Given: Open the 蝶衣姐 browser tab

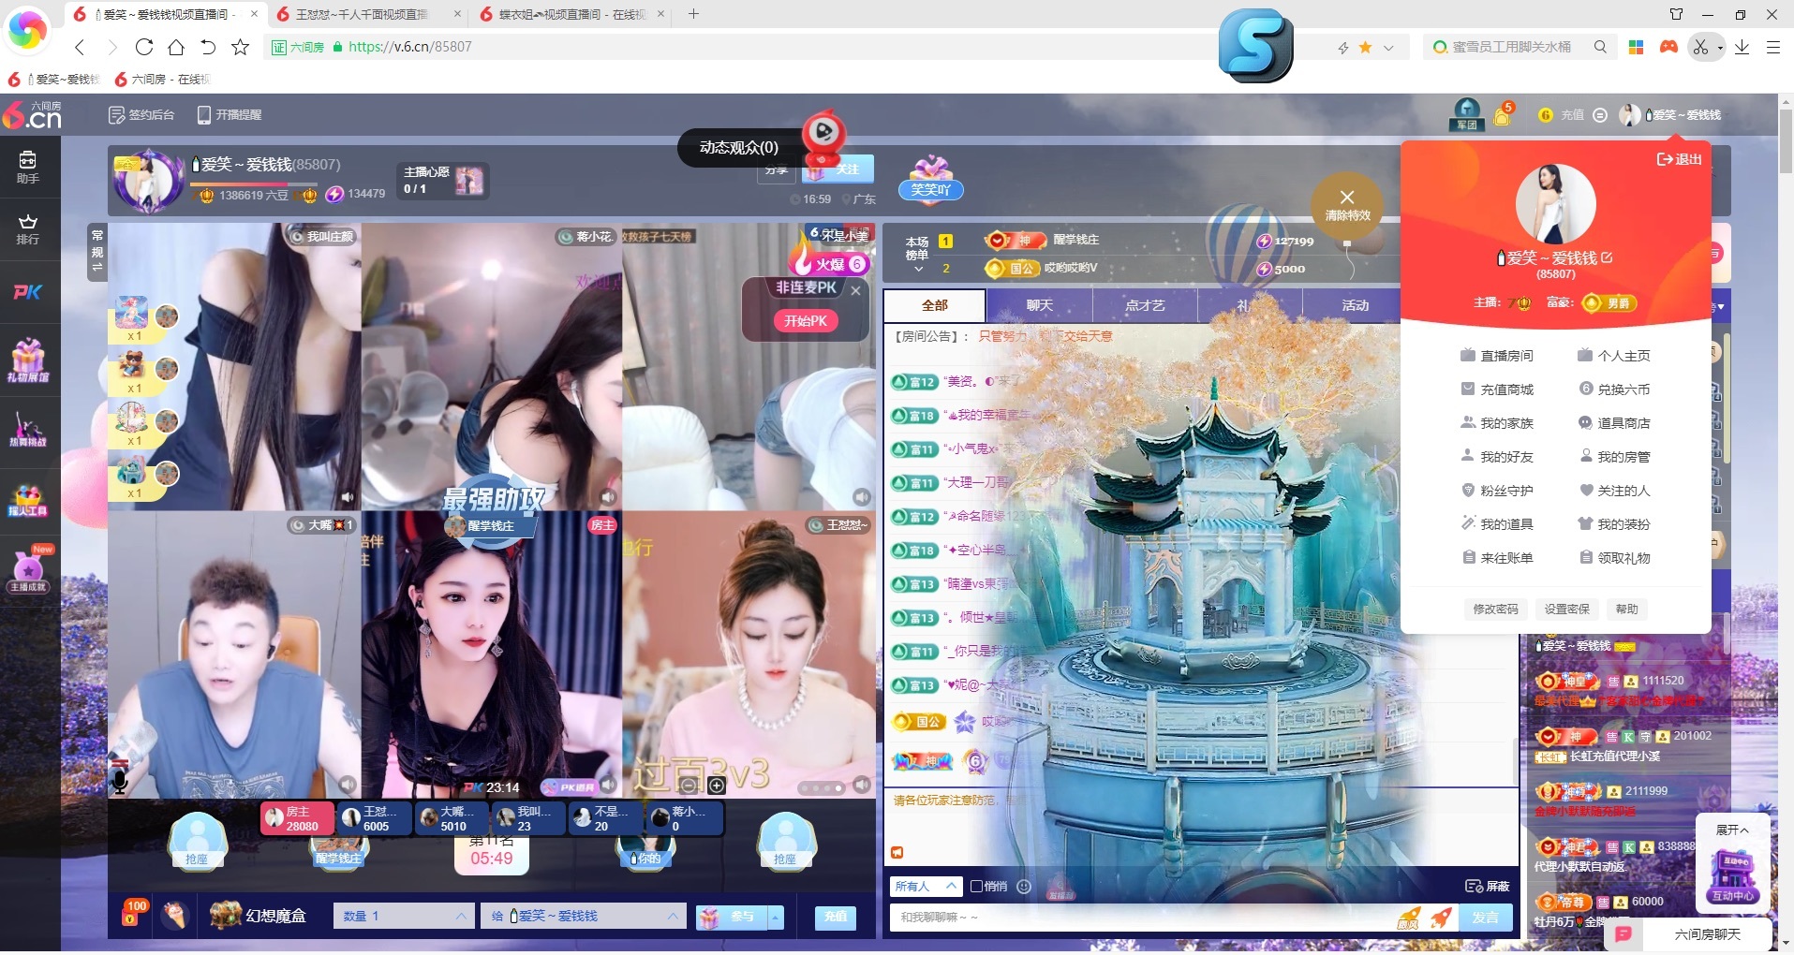Looking at the screenshot, I should pos(573,14).
